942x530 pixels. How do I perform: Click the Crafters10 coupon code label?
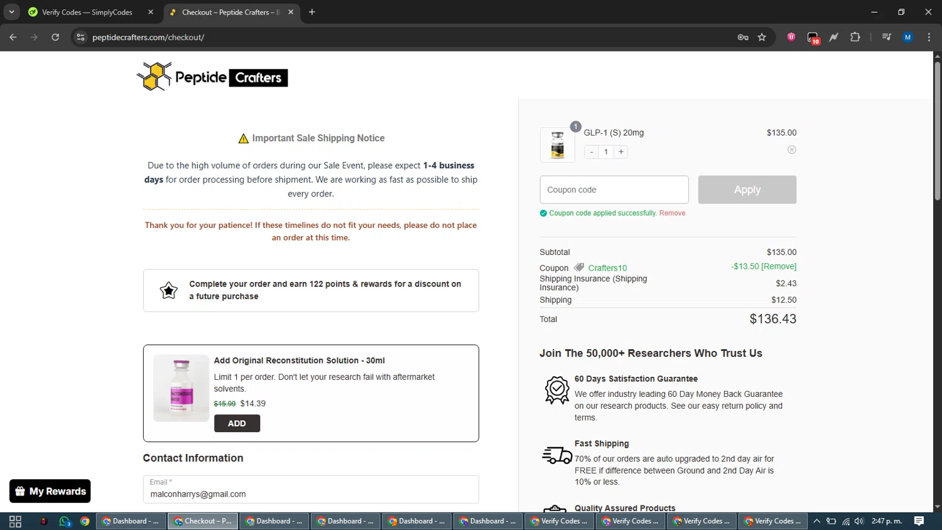[x=607, y=268]
